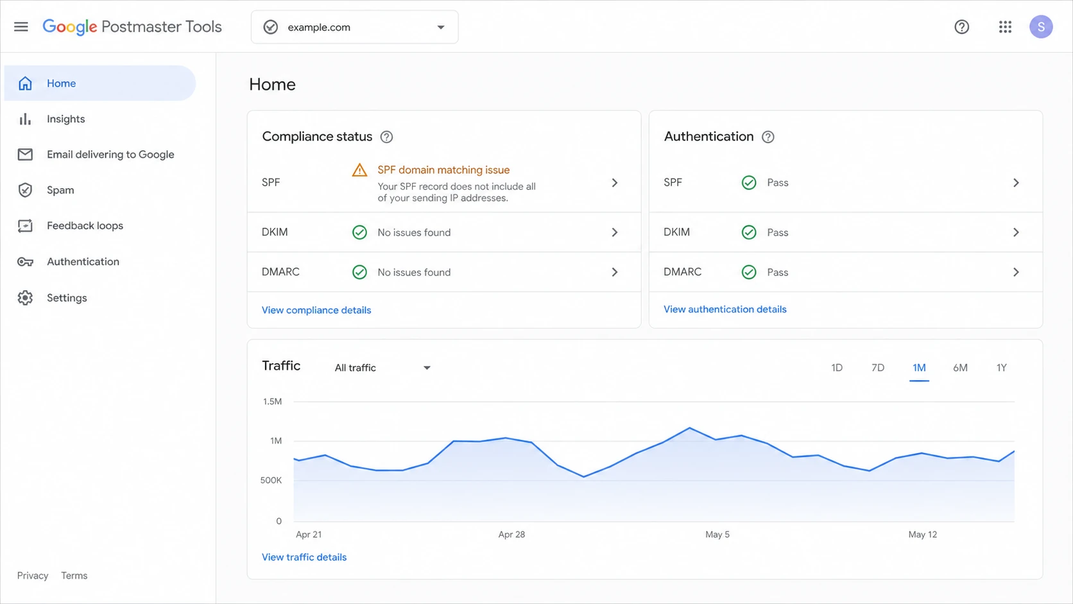Open the Google apps grid
Image resolution: width=1073 pixels, height=604 pixels.
[x=1005, y=27]
